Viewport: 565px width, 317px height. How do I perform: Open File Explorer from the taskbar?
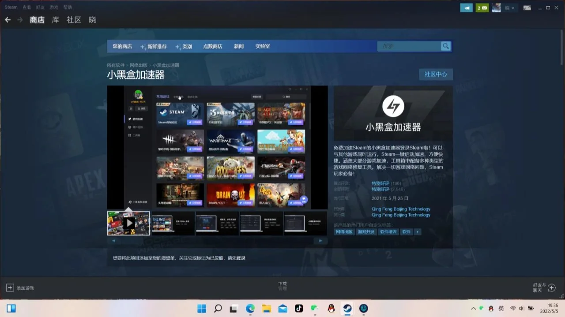(266, 308)
